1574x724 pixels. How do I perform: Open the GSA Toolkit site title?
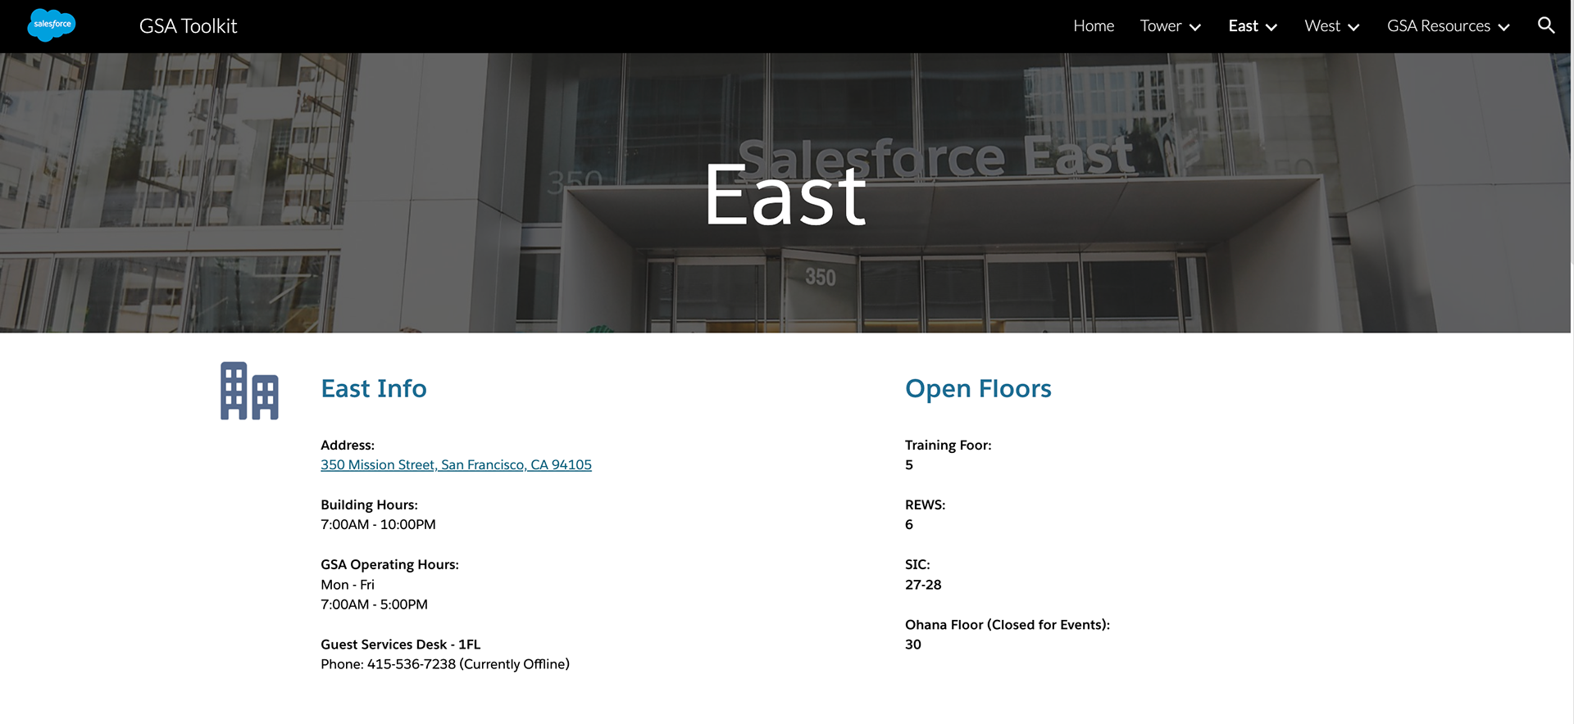click(188, 26)
